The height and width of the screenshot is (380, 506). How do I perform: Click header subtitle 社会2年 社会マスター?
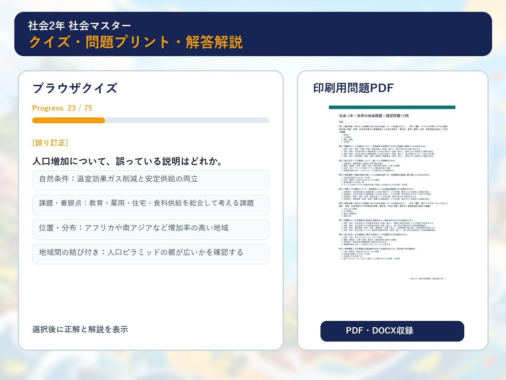pyautogui.click(x=80, y=25)
